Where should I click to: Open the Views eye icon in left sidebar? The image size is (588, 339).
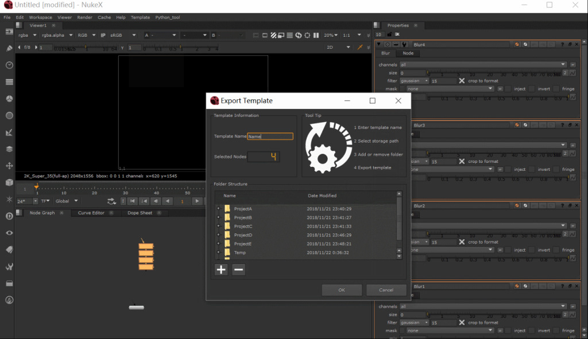(9, 233)
